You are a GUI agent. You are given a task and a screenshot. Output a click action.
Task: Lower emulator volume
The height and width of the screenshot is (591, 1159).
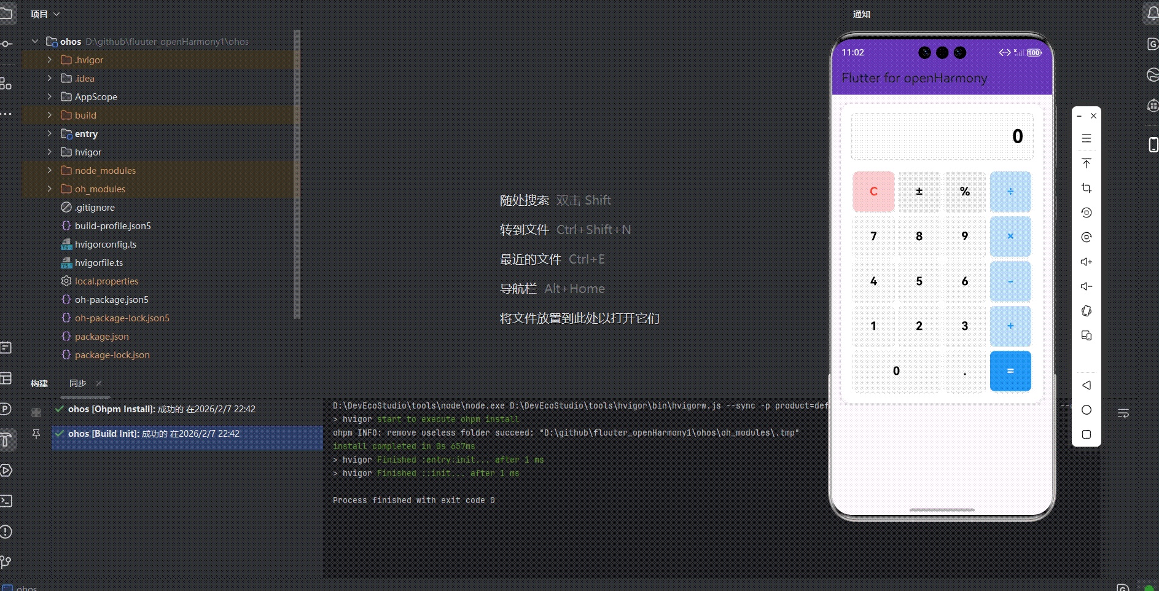1087,286
